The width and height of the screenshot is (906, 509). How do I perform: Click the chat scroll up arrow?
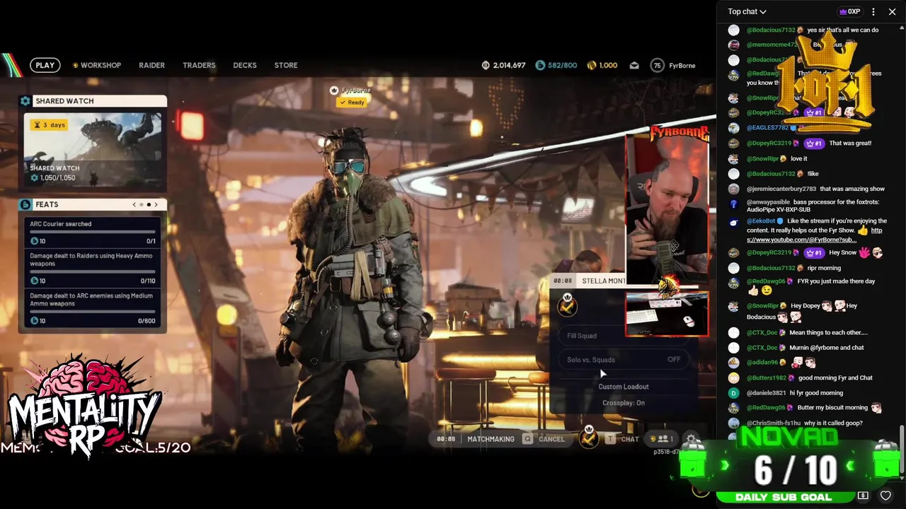(x=902, y=27)
